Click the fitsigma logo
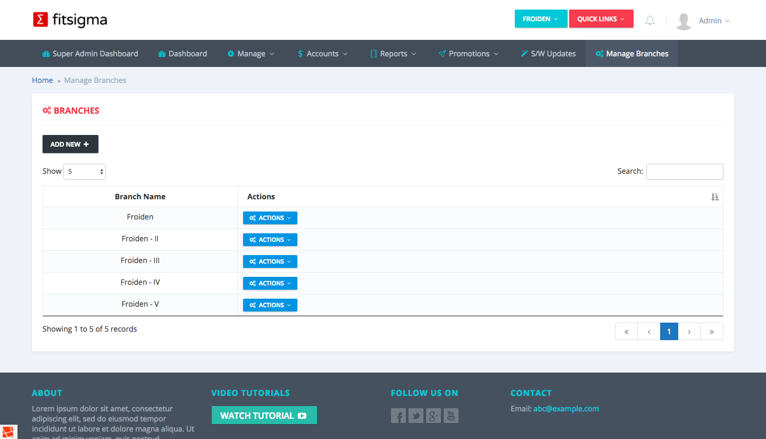 click(70, 20)
